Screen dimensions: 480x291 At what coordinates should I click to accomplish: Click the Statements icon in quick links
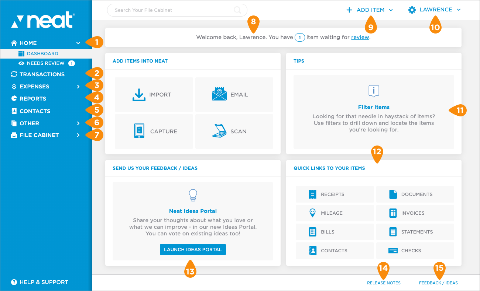tap(393, 232)
